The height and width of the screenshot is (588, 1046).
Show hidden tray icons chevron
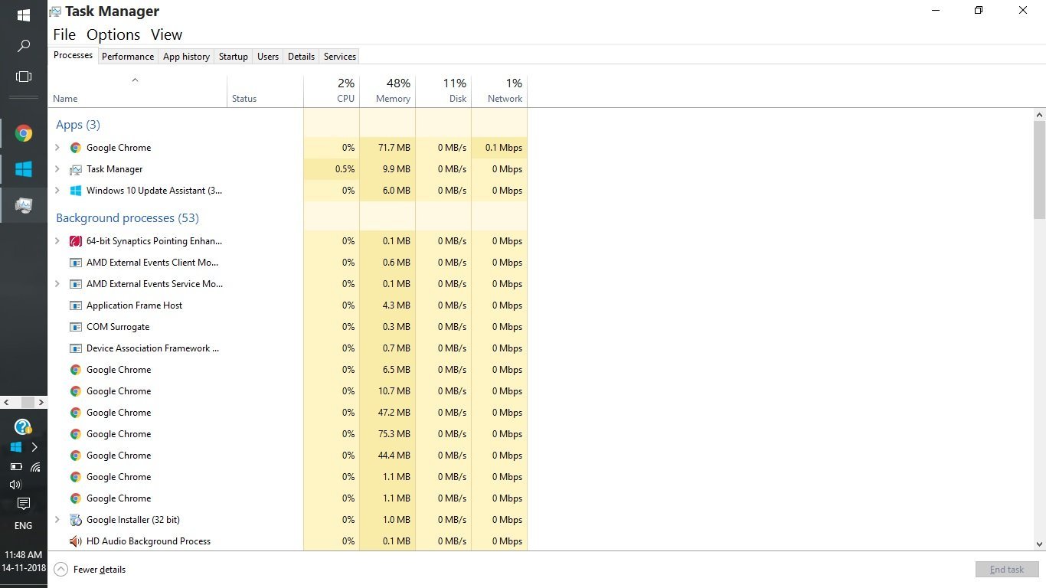34,447
